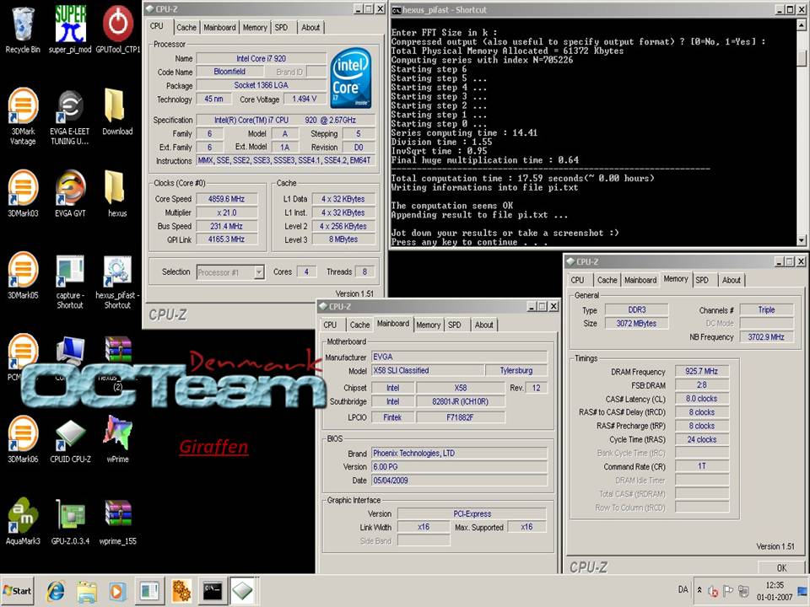Open AquaMark3 desktop icon
The image size is (810, 607).
pos(23,521)
